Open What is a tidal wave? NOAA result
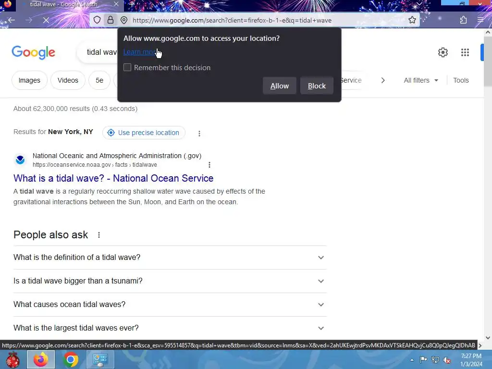The image size is (492, 369). [x=113, y=178]
